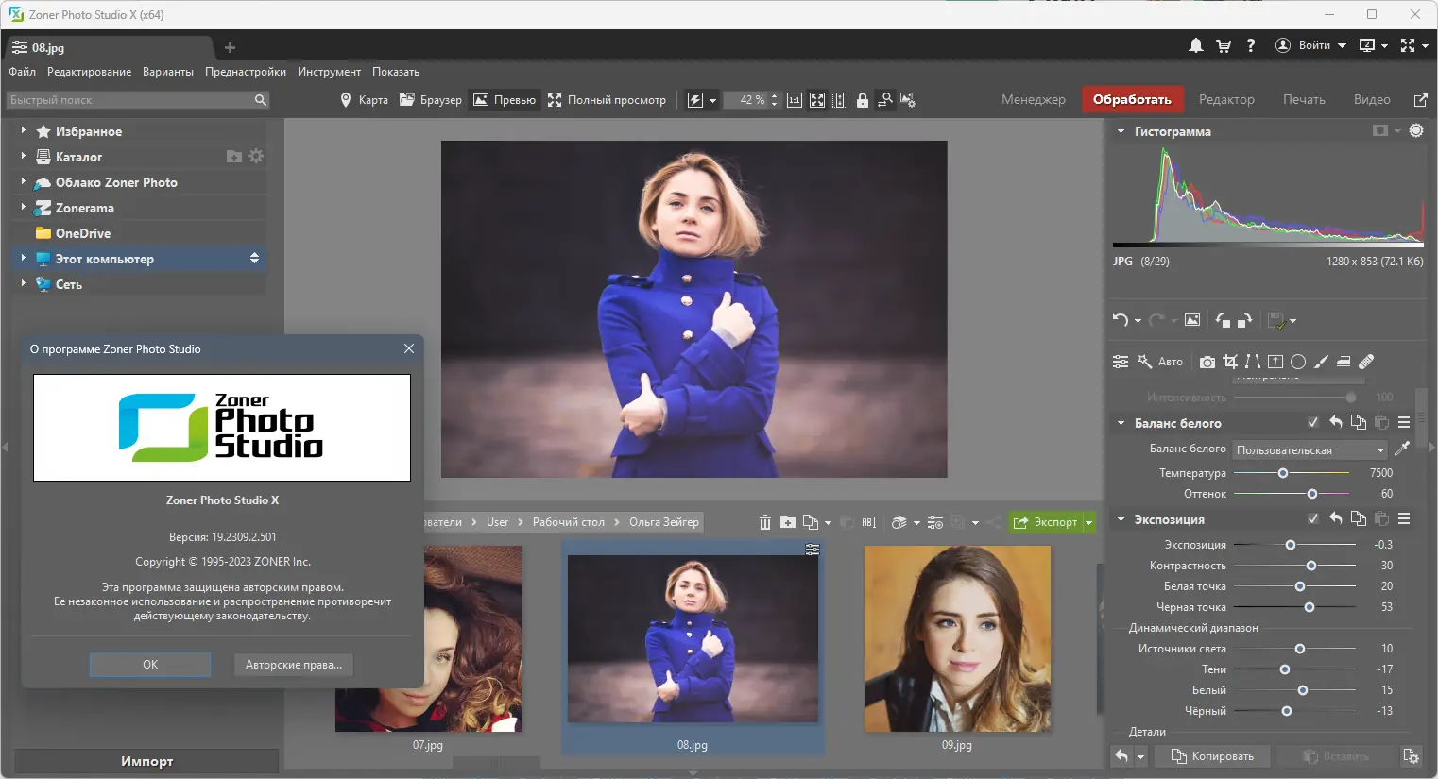Open the white balance preset dropdown
The image size is (1438, 779).
[x=1310, y=450]
